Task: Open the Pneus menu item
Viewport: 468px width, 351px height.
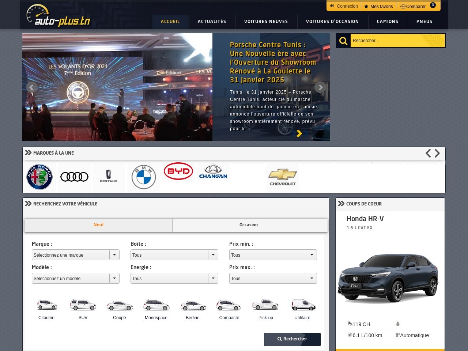Action: click(x=424, y=22)
